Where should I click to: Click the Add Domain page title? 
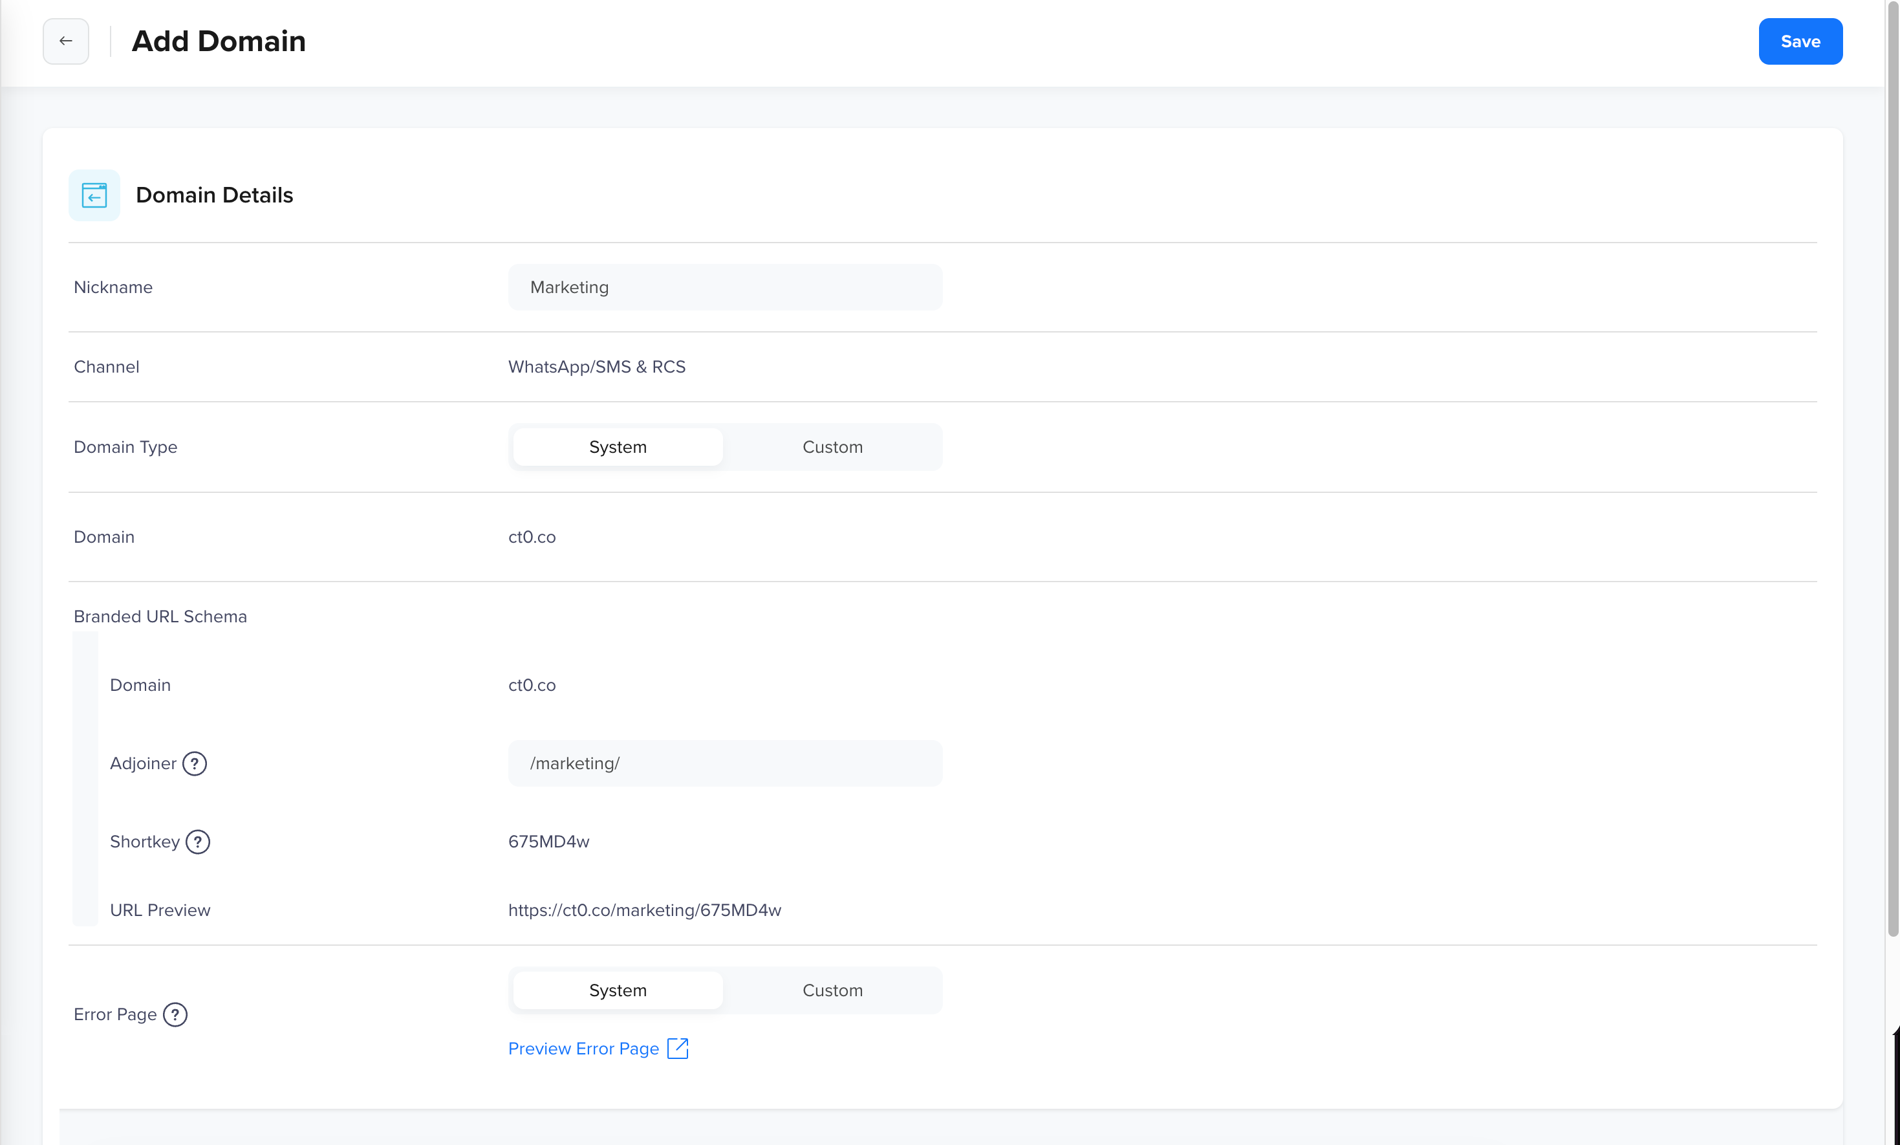coord(218,41)
